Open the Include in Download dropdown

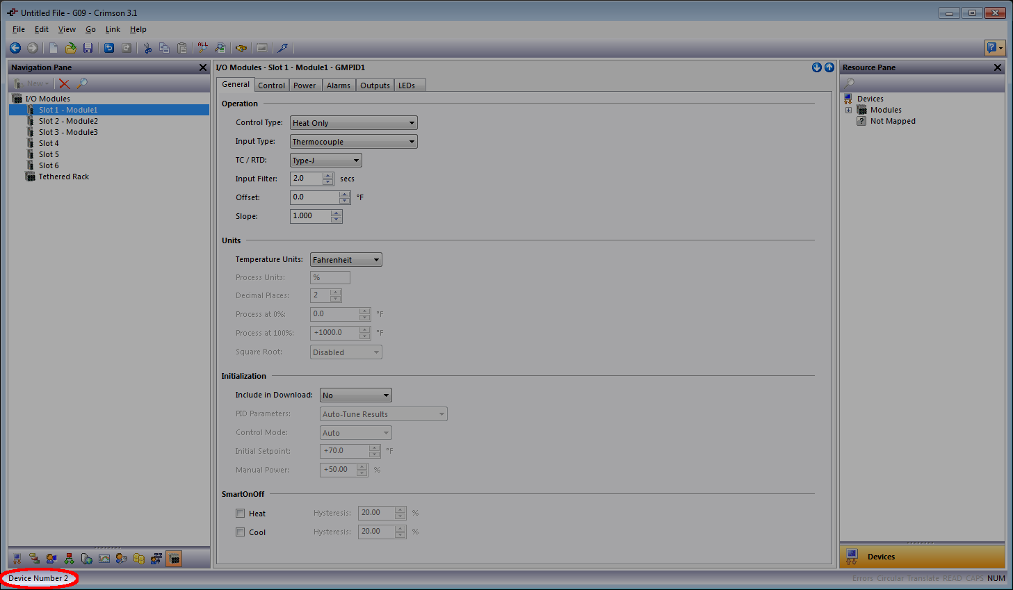pos(355,395)
